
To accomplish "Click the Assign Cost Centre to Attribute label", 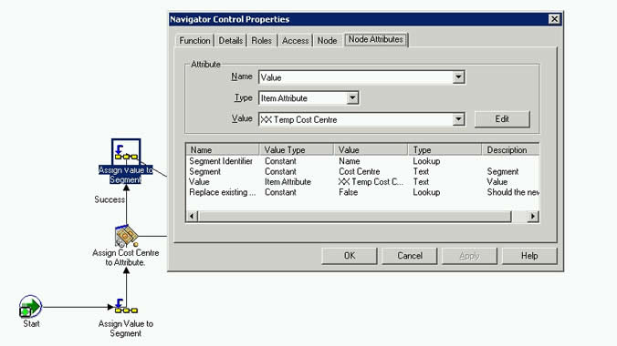I will (126, 258).
